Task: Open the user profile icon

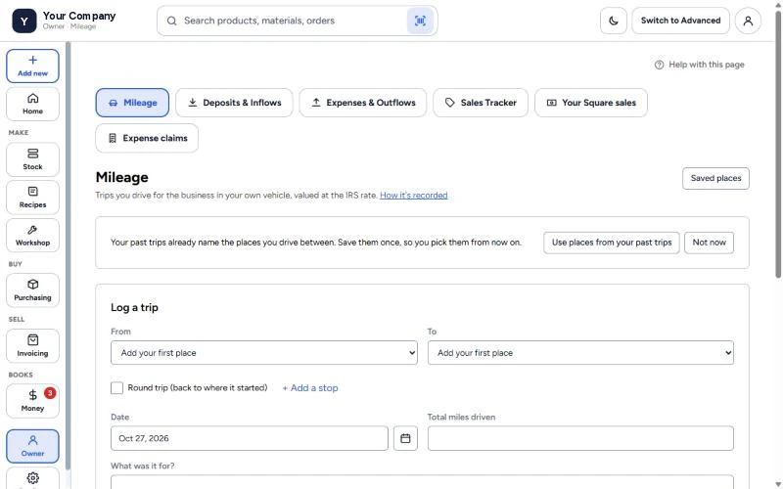Action: [748, 21]
